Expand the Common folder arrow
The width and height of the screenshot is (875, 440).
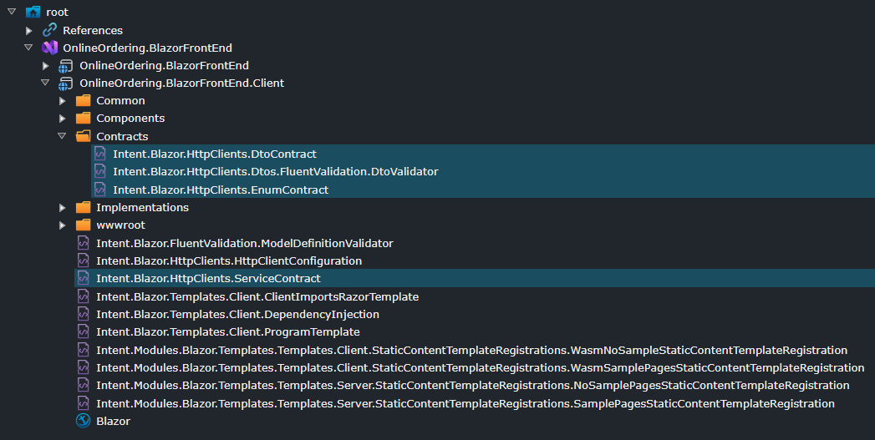[x=63, y=101]
